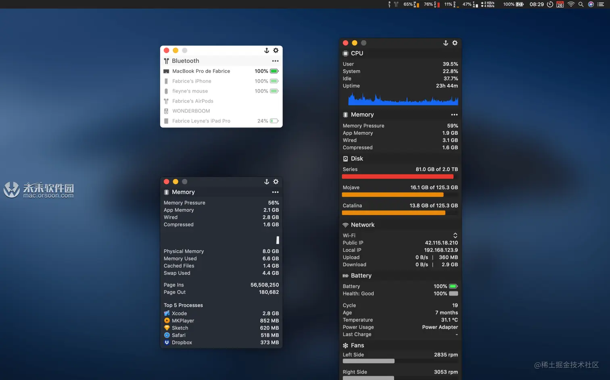Click the phone icon for Fabrice's iPhone
Image resolution: width=610 pixels, height=380 pixels.
tap(166, 81)
